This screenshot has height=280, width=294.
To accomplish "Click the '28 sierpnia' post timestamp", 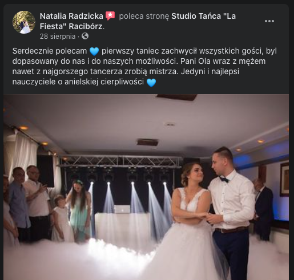I will [x=58, y=36].
